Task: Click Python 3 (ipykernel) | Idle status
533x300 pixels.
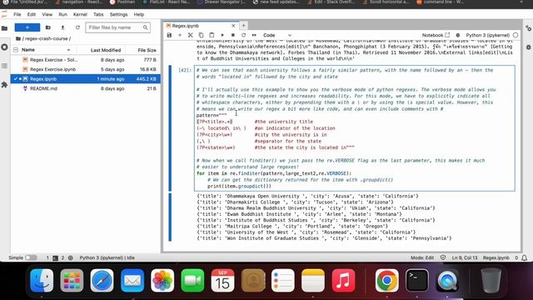Action: [x=107, y=257]
